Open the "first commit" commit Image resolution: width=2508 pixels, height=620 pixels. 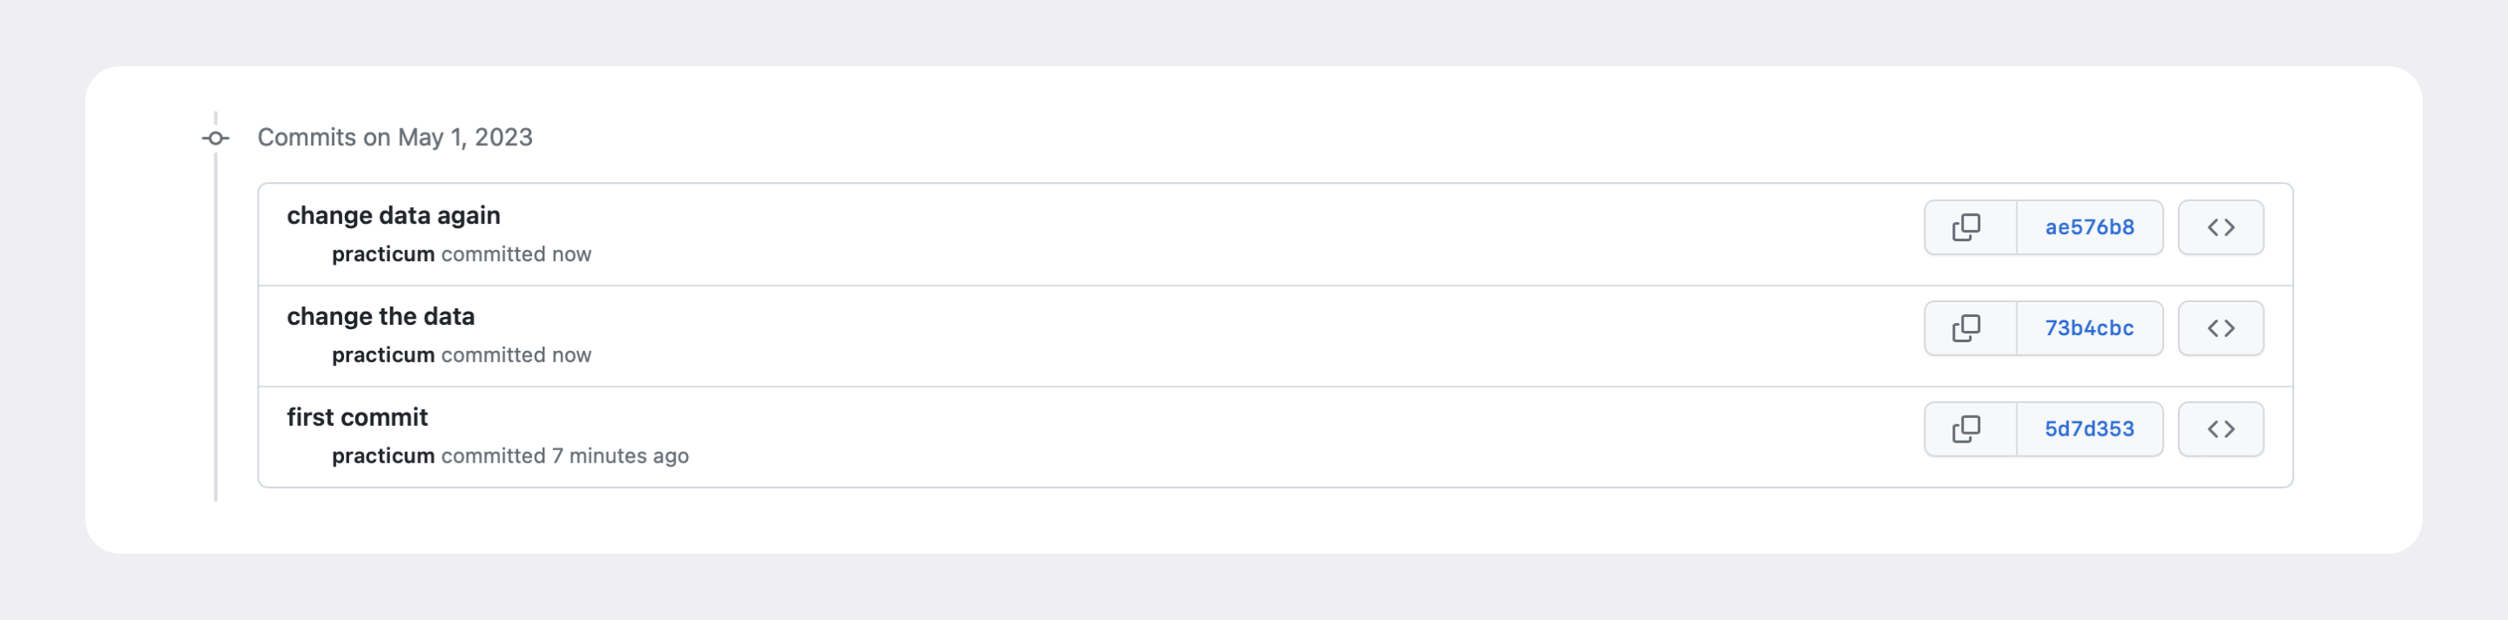pyautogui.click(x=357, y=418)
